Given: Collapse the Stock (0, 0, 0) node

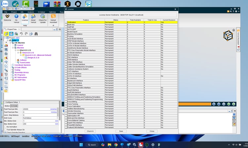Looking at the screenshot, I should pos(21,55).
